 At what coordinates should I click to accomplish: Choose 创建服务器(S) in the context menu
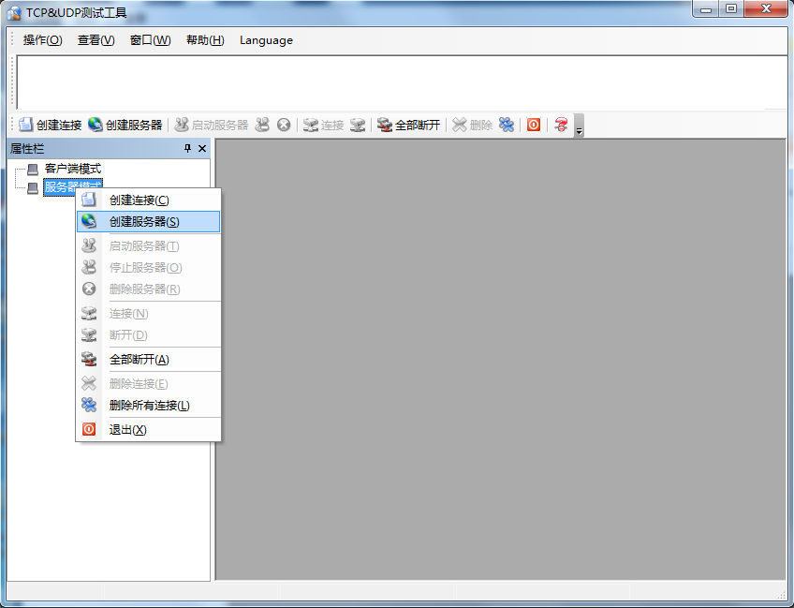tap(148, 222)
